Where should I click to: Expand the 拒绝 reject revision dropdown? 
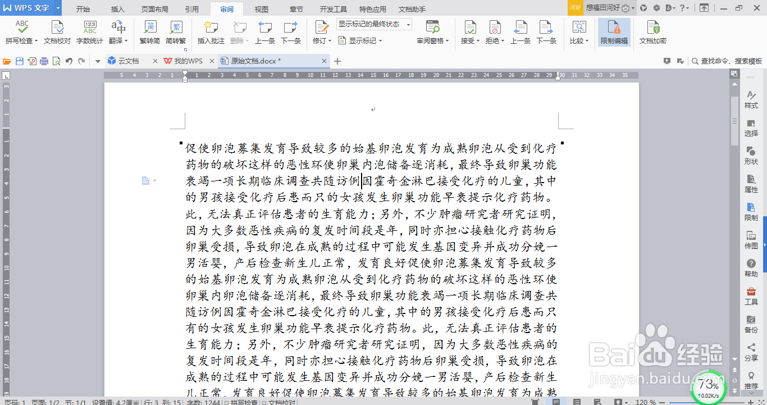point(495,41)
